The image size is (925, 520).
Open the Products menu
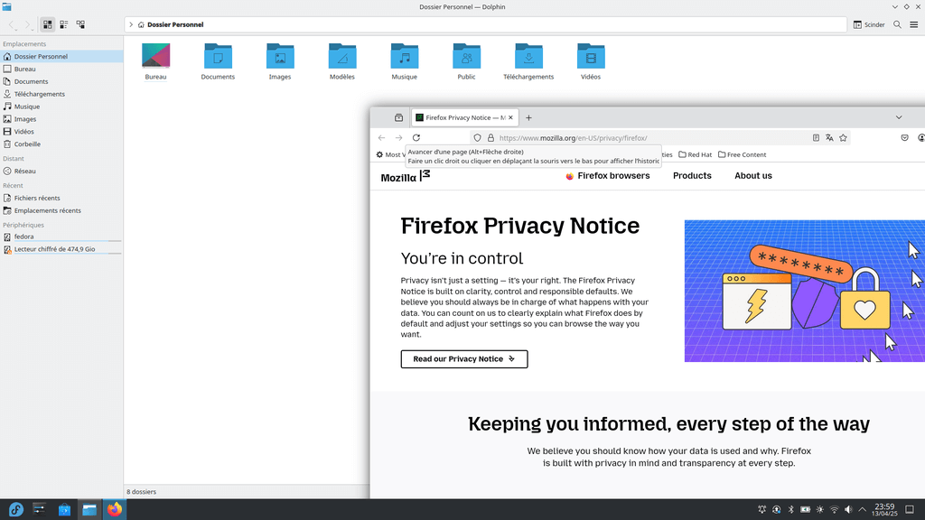tap(692, 176)
